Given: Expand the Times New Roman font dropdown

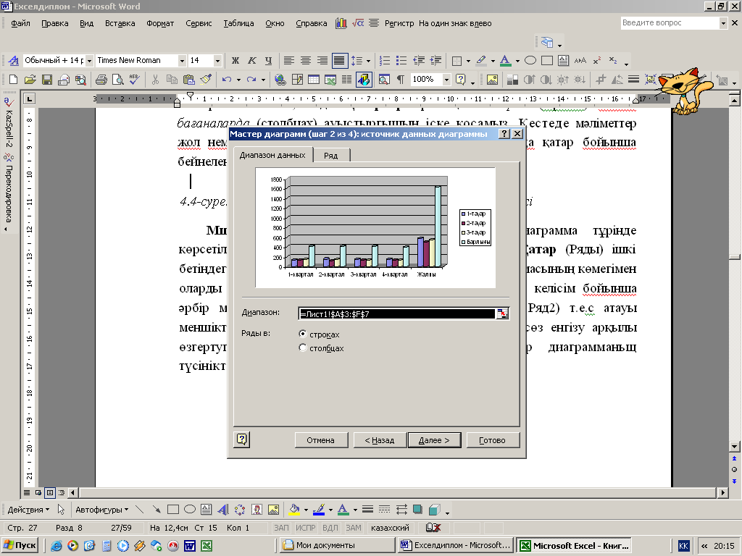Looking at the screenshot, I should pos(182,61).
